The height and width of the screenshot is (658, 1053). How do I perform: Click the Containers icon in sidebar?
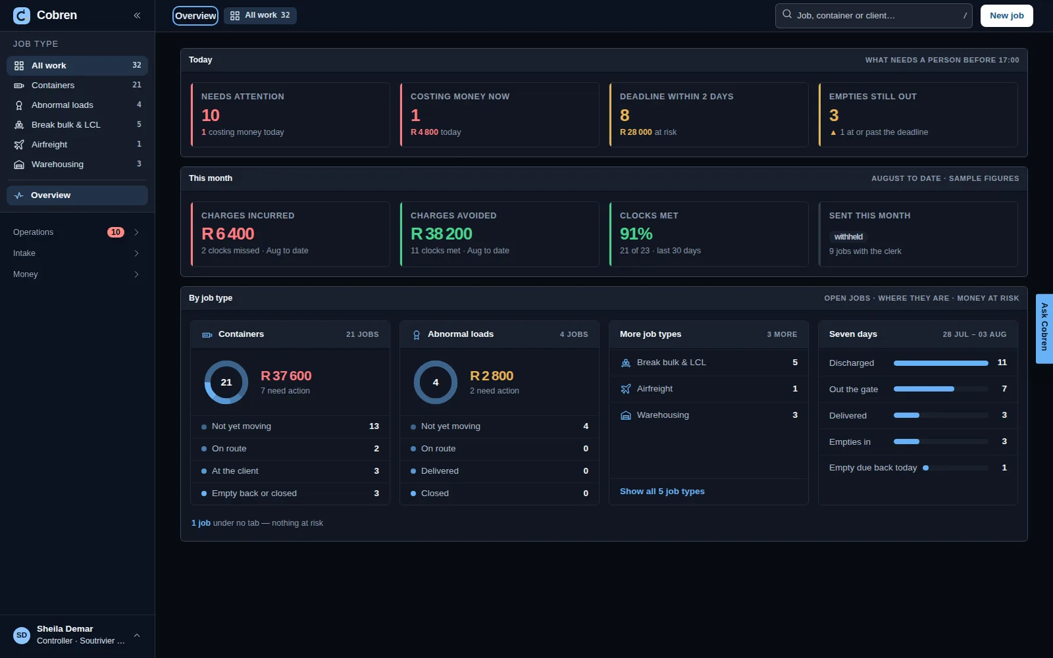19,86
